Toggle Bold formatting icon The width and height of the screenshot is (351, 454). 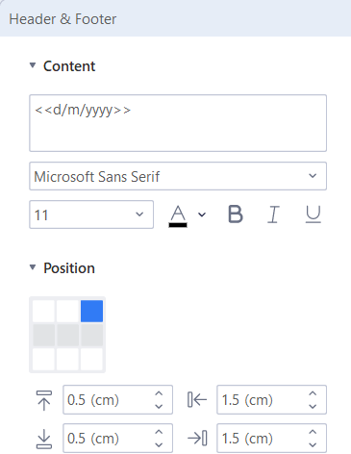click(236, 214)
